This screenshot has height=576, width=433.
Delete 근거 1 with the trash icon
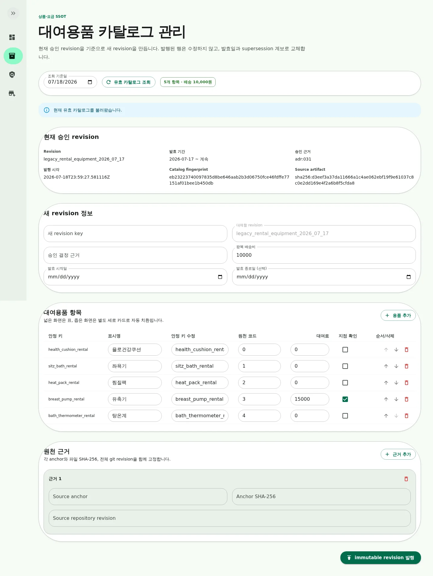coord(406,479)
